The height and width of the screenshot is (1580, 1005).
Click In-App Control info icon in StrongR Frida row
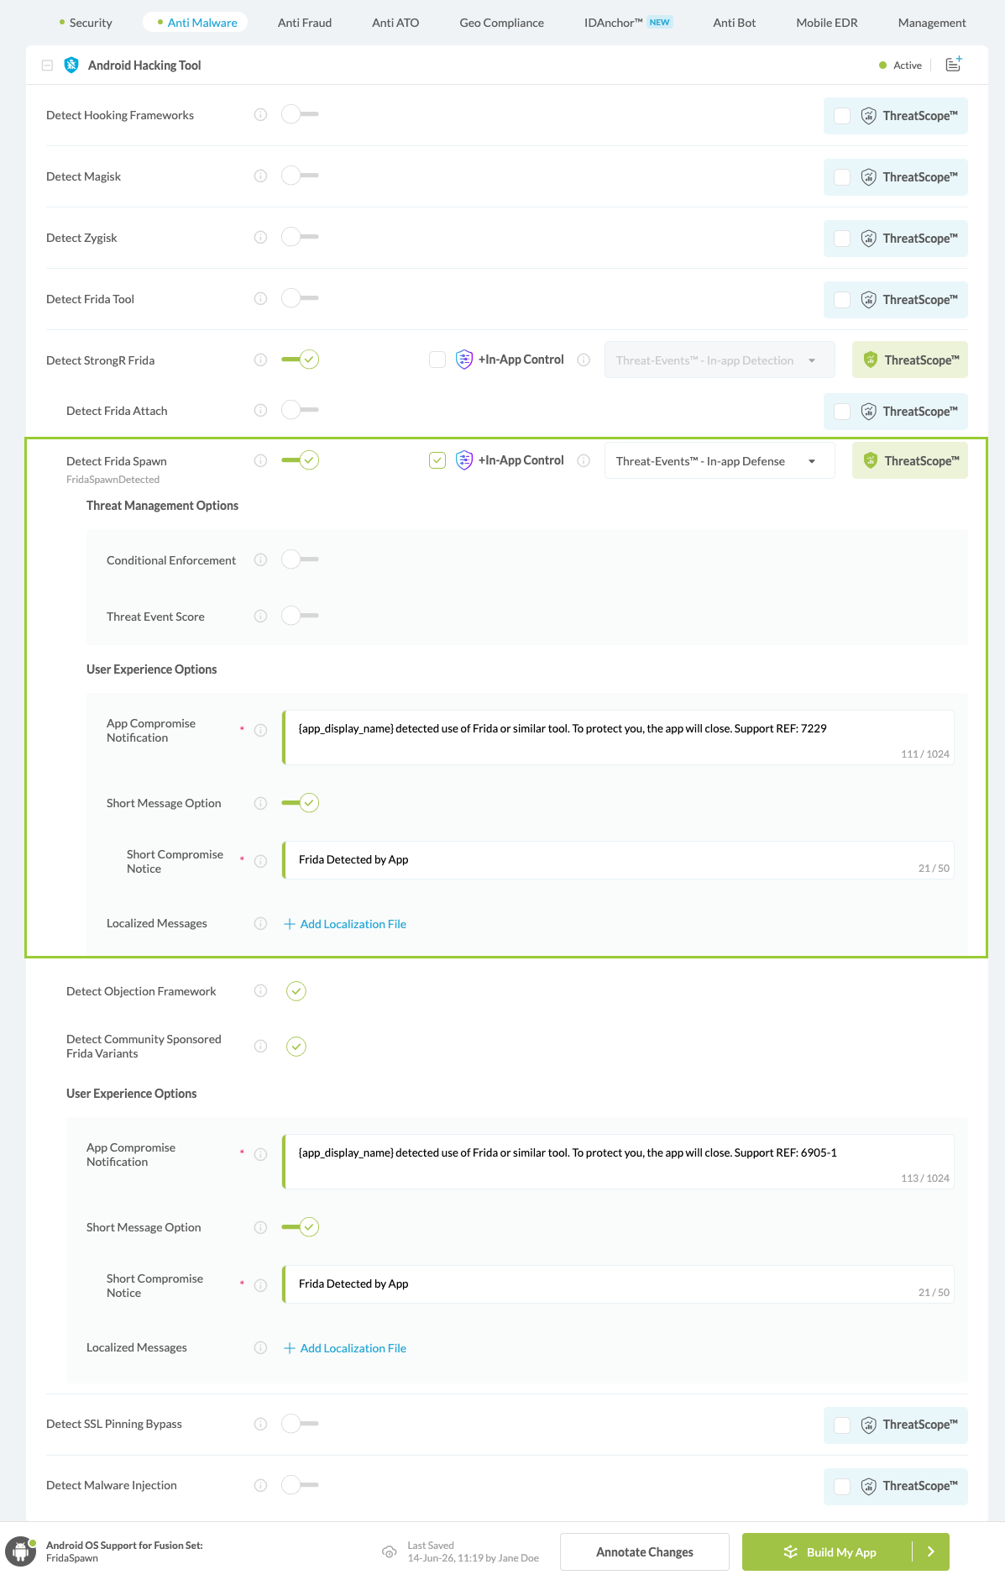[x=584, y=360]
